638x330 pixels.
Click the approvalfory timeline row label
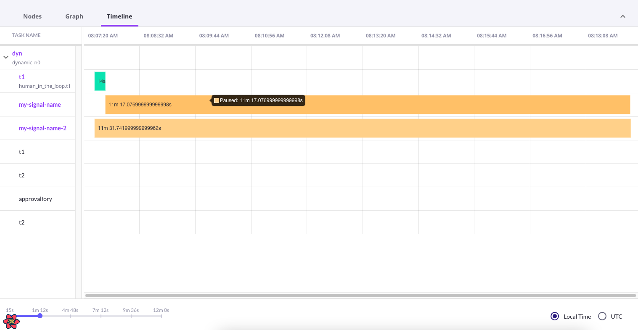point(35,199)
